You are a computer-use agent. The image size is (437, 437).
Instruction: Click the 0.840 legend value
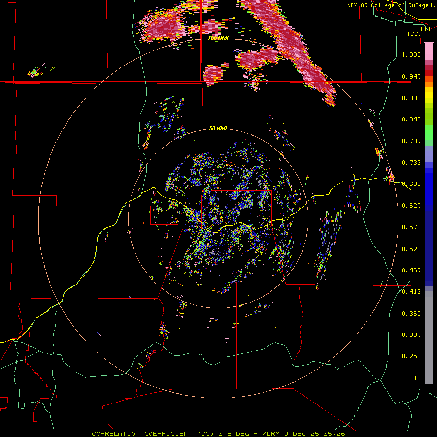(x=411, y=119)
